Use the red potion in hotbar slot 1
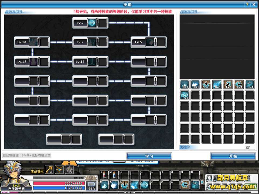259x194 pixels. pos(104,175)
